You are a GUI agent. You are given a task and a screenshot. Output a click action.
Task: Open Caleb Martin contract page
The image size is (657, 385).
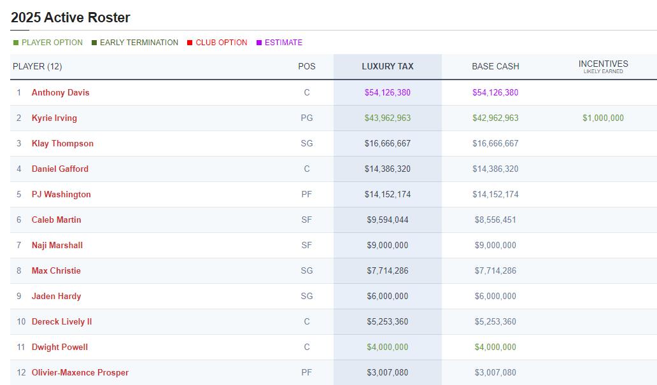(x=57, y=220)
